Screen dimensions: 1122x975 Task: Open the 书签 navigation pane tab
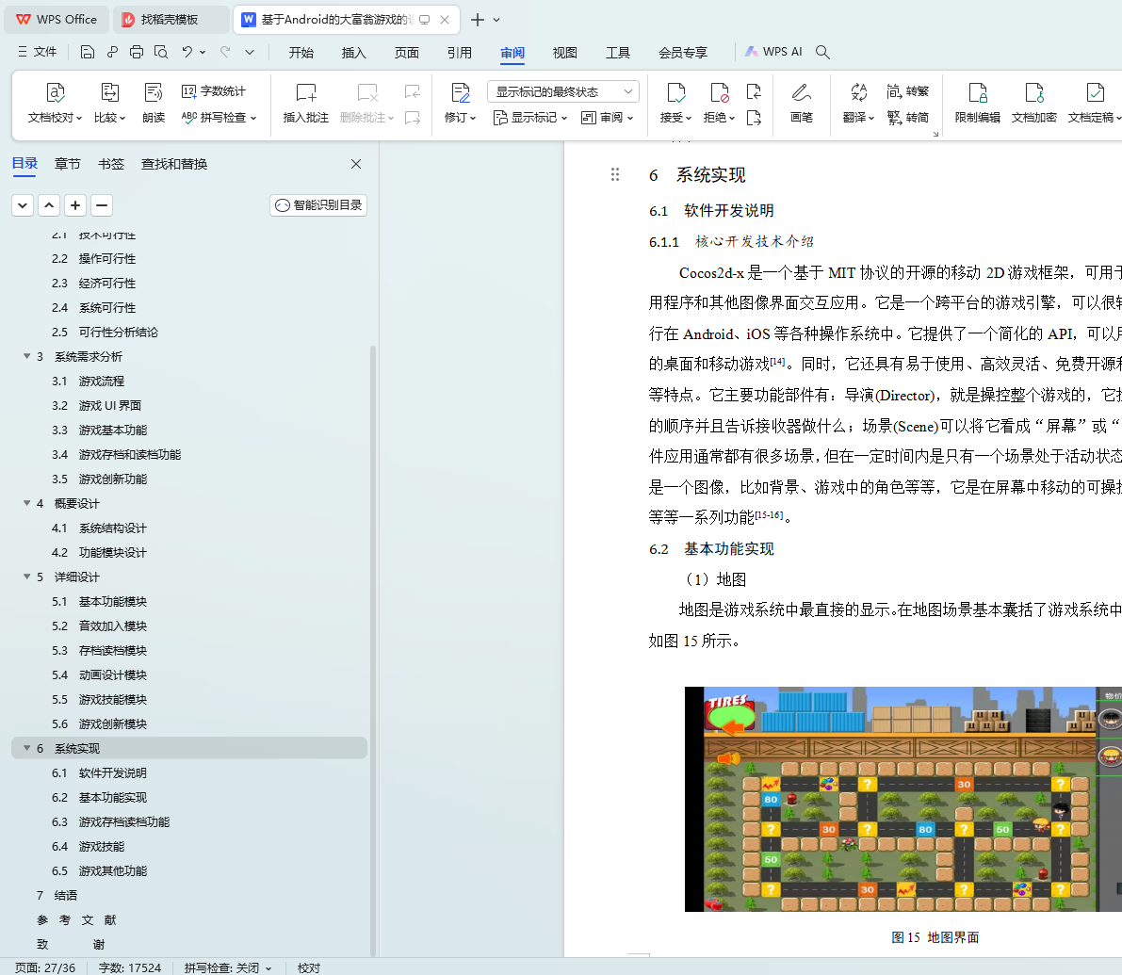pos(111,164)
